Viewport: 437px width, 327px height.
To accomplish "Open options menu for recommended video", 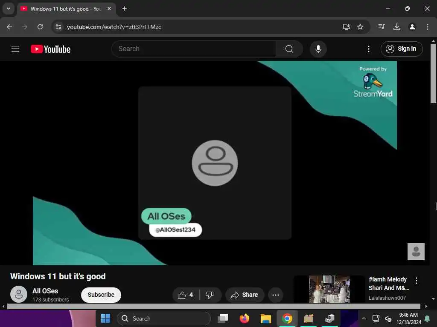I will (417, 281).
